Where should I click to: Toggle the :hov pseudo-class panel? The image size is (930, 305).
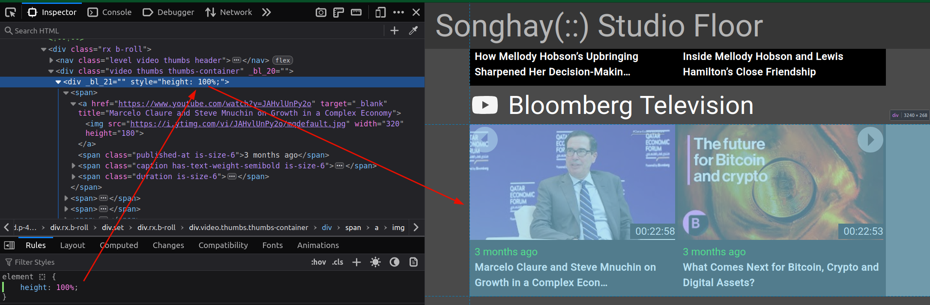coord(318,262)
